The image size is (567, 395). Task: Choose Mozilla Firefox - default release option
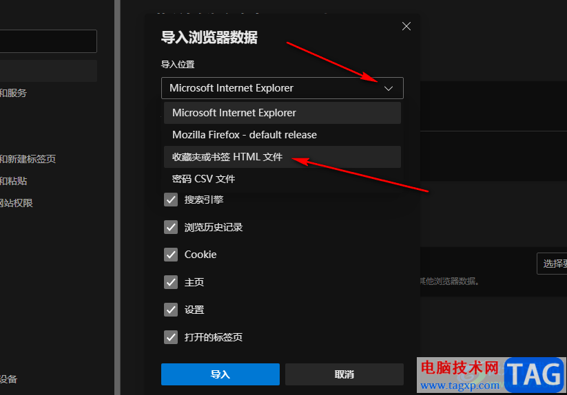click(282, 135)
